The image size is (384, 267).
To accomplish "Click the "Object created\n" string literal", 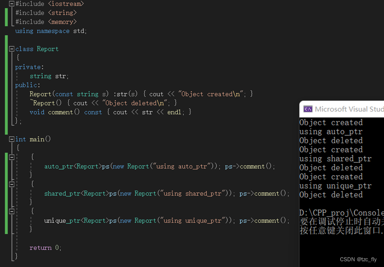I will 211,94.
